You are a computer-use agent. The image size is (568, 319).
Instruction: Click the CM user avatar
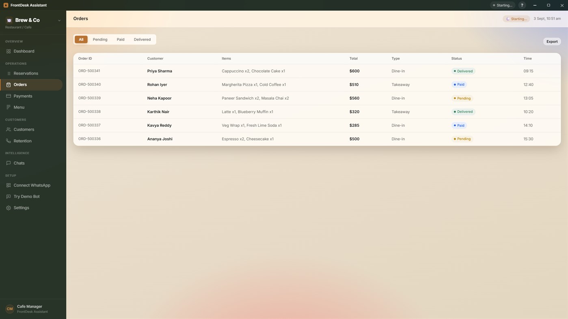pyautogui.click(x=10, y=309)
